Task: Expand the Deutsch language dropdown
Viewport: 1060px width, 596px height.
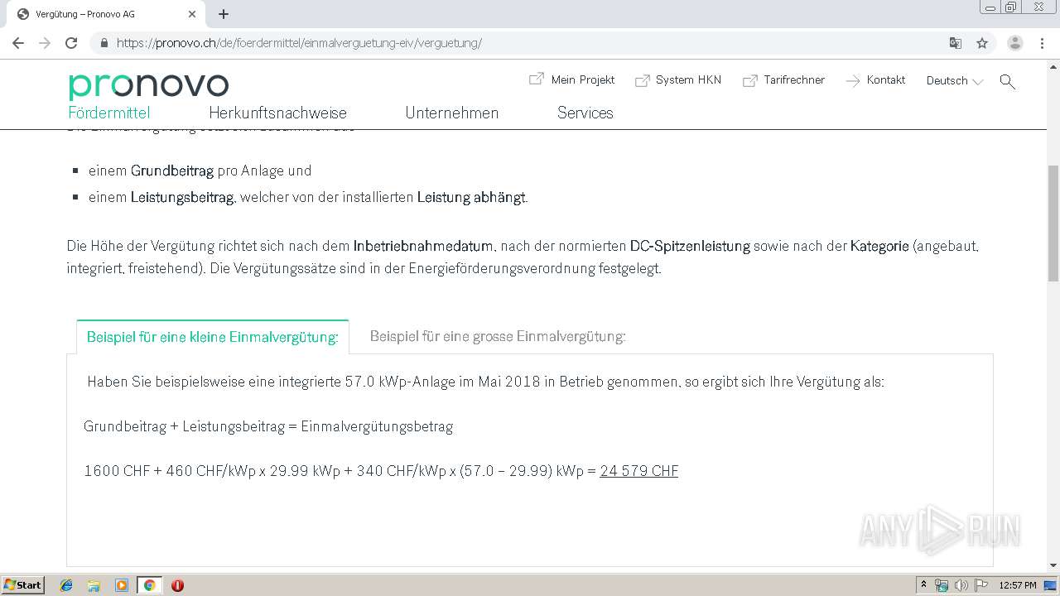Action: click(955, 81)
